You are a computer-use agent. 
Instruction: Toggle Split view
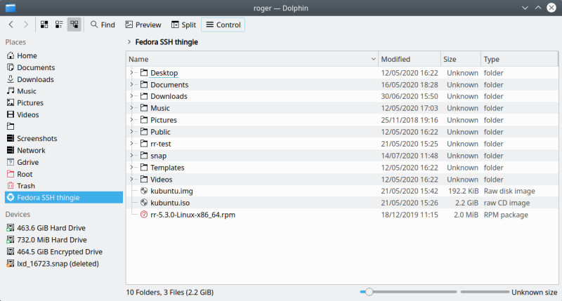tap(183, 25)
